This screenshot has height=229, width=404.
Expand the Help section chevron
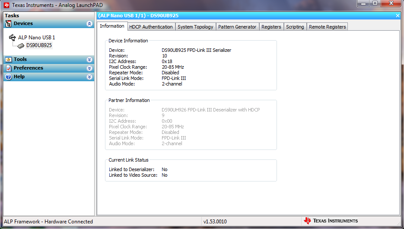(89, 77)
